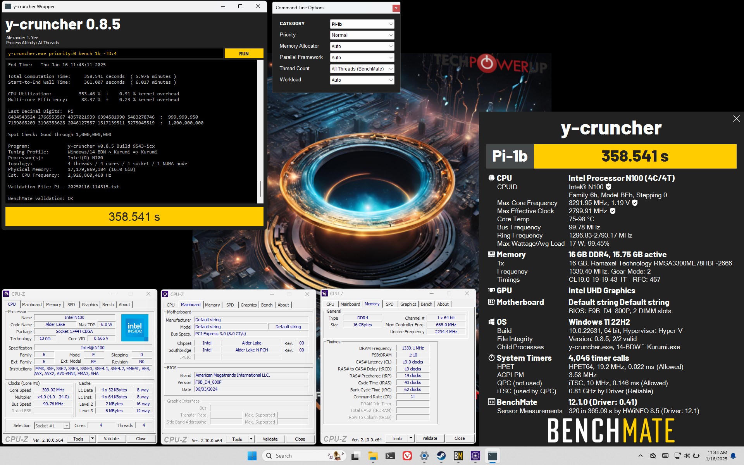Image resolution: width=744 pixels, height=465 pixels.
Task: Open File Explorer from taskbar
Action: 373,456
